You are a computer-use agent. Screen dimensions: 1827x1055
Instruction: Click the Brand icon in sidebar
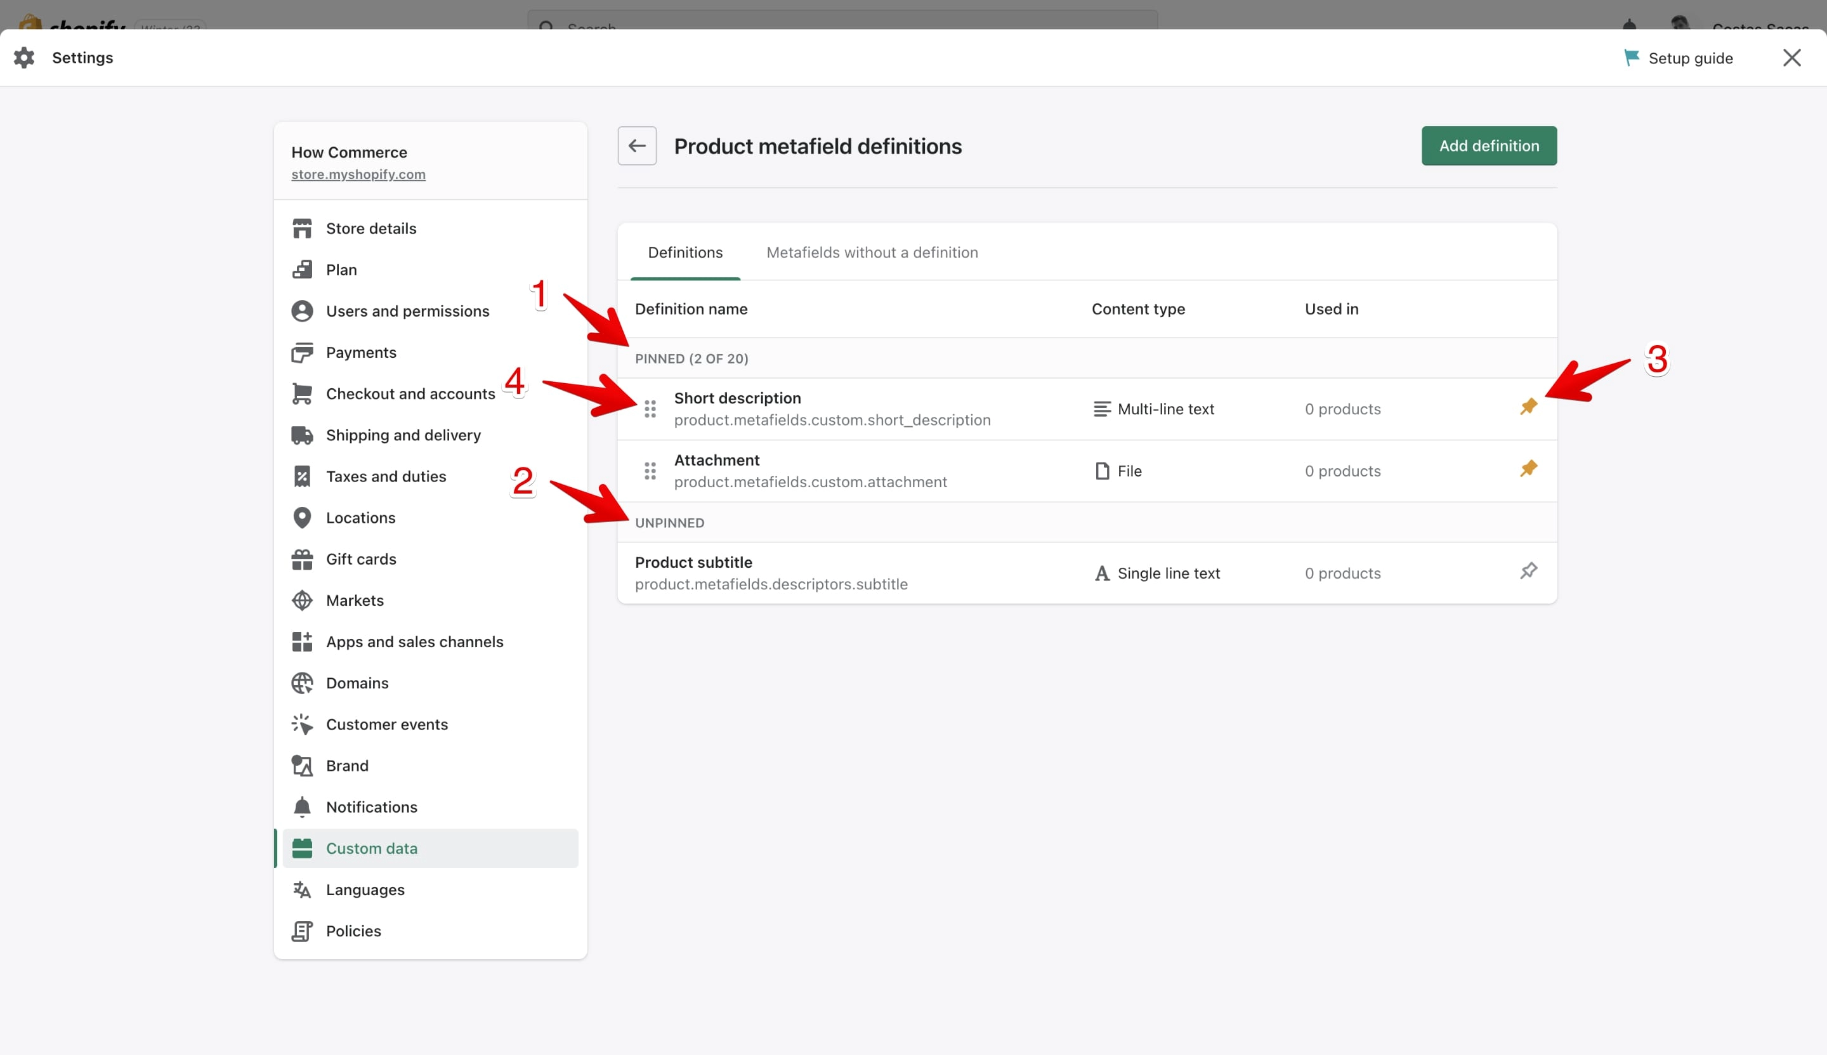[x=302, y=765]
